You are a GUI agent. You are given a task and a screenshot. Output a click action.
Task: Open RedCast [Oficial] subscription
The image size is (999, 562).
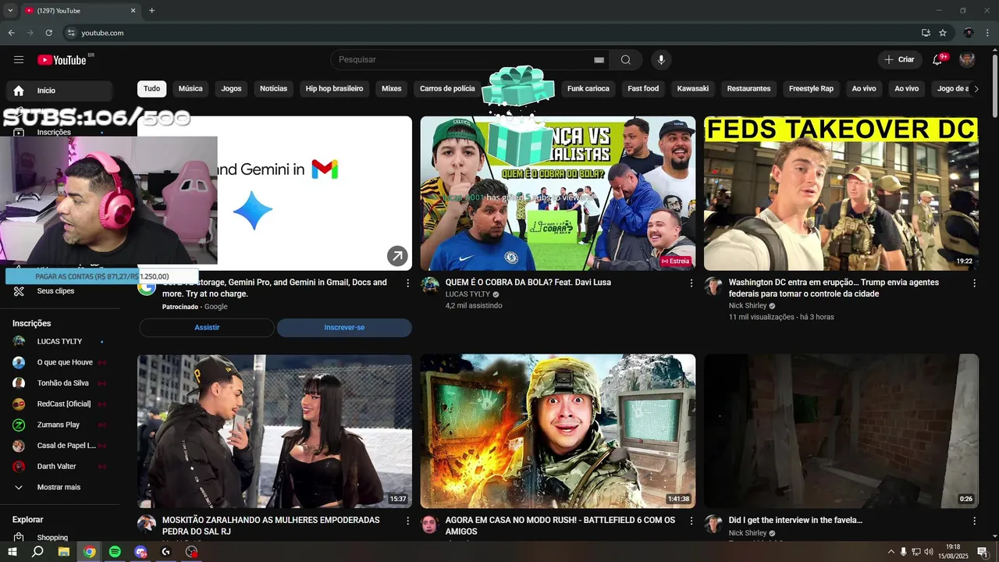pyautogui.click(x=60, y=404)
